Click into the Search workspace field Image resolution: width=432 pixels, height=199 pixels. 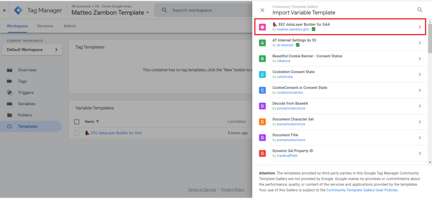(204, 10)
